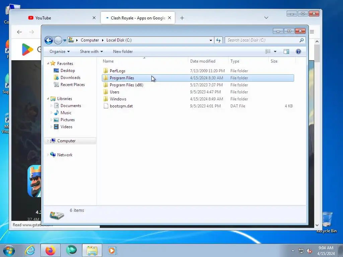343x257 pixels.
Task: Select Computer in the address breadcrumb
Action: click(90, 40)
